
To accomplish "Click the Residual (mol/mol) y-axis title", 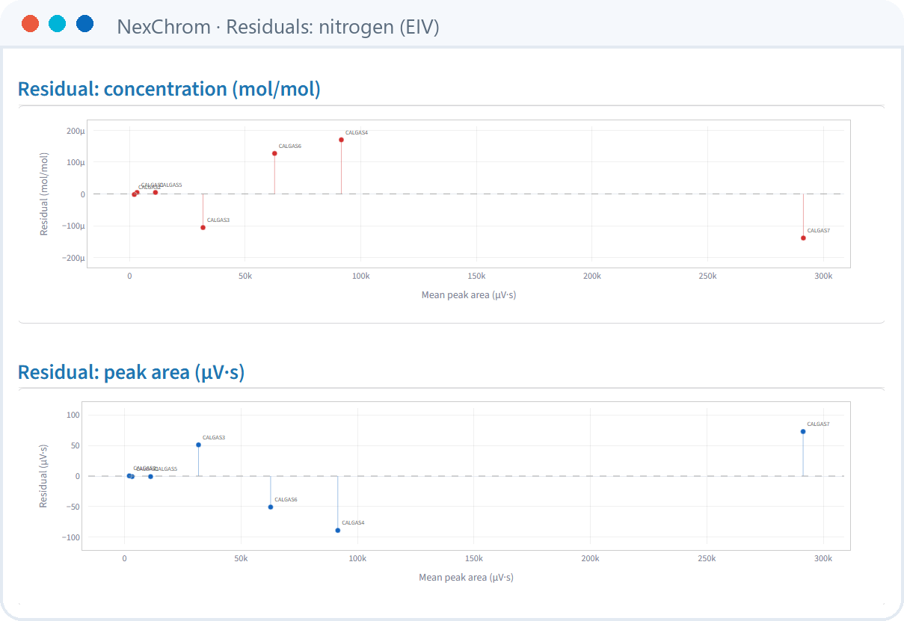I will coord(44,194).
